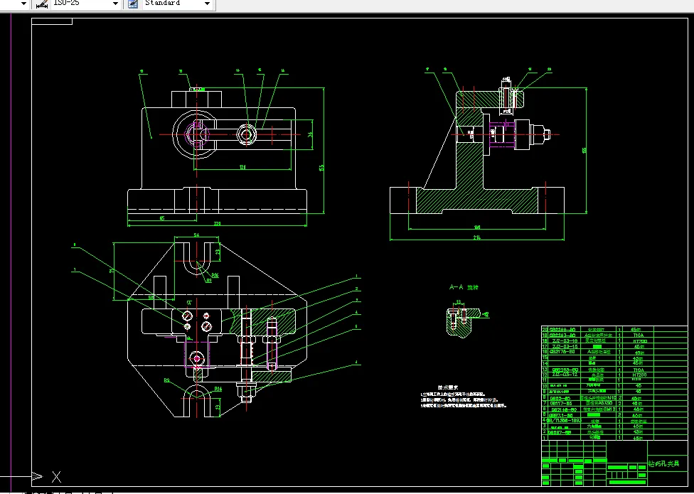Select T10A material cell in row 13
This screenshot has height=494, width=694.
tap(639, 370)
